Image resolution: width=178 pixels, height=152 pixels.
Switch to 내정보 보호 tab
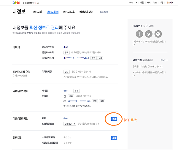click(x=69, y=12)
